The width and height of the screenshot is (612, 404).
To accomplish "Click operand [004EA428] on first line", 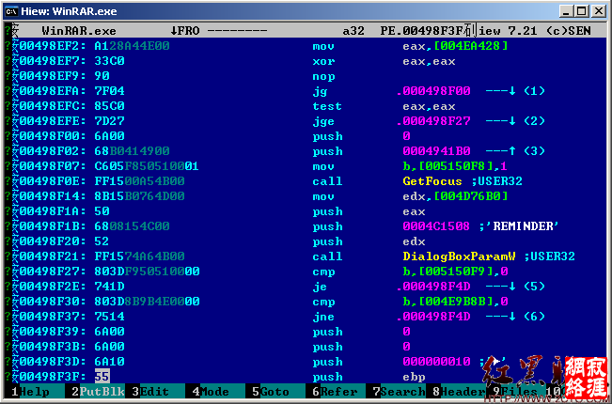I will click(471, 46).
